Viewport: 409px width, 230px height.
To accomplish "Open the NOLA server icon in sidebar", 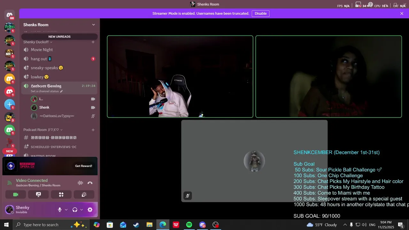I will 10,53.
